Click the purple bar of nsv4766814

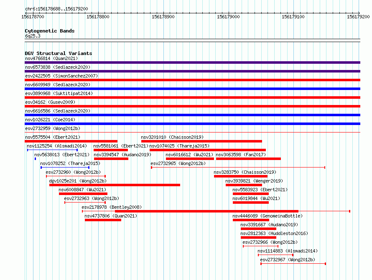(x=192, y=62)
